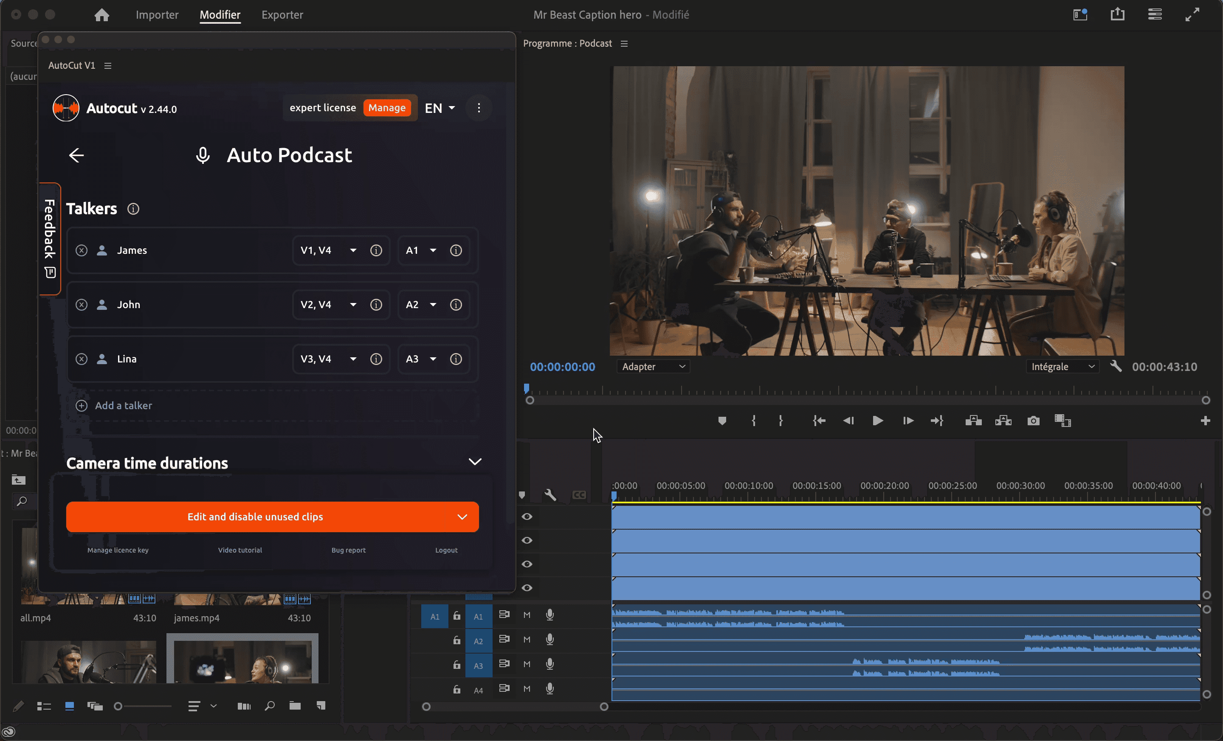This screenshot has width=1223, height=741.
Task: Toggle A1 source patching
Action: [435, 617]
